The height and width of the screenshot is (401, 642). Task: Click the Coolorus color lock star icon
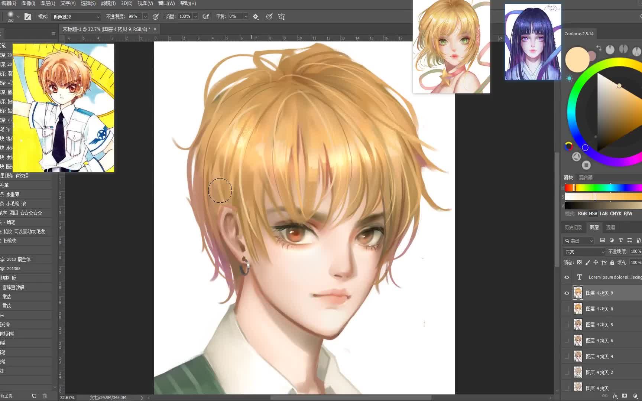coord(569,78)
